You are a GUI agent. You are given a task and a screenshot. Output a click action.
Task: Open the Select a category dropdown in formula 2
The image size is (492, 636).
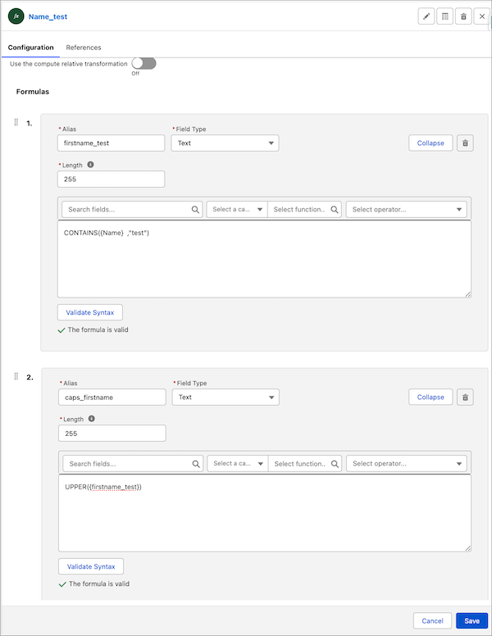pos(238,464)
